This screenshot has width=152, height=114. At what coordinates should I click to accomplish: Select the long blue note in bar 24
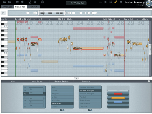(88, 66)
